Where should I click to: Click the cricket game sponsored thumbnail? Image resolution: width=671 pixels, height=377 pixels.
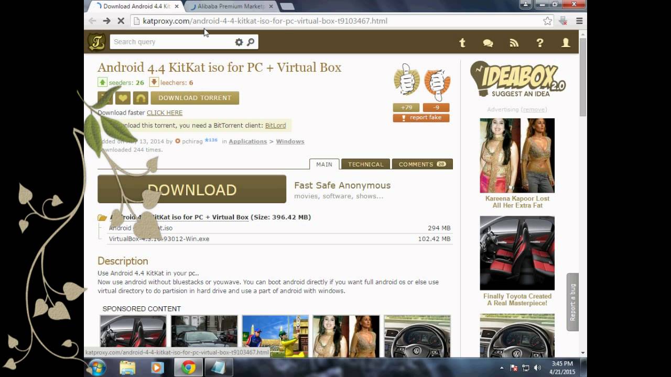coord(275,336)
